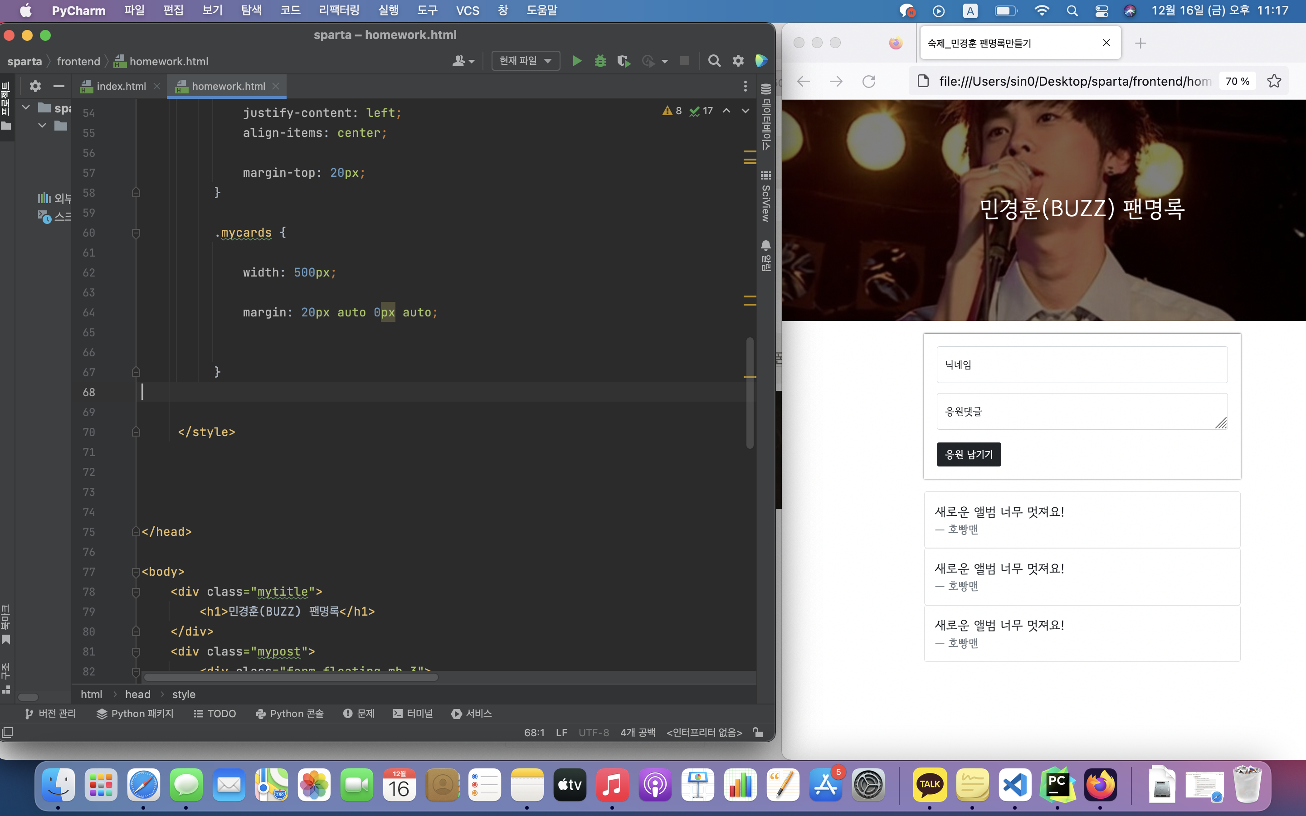This screenshot has width=1306, height=816.
Task: Click 응원 남기기 button in browser
Action: pyautogui.click(x=969, y=454)
